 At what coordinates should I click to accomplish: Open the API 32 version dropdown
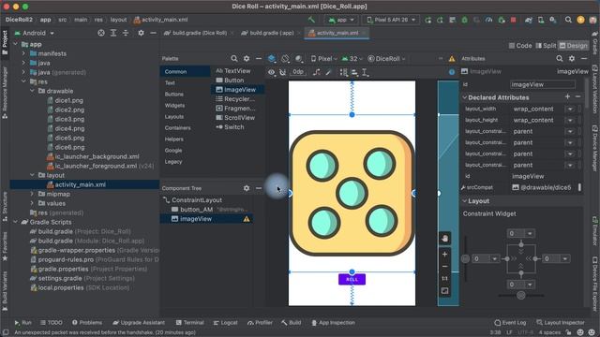352,59
